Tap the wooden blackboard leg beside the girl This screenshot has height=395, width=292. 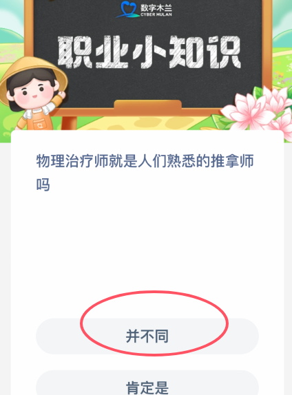69,123
